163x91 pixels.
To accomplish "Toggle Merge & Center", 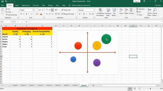I will [x=68, y=14].
